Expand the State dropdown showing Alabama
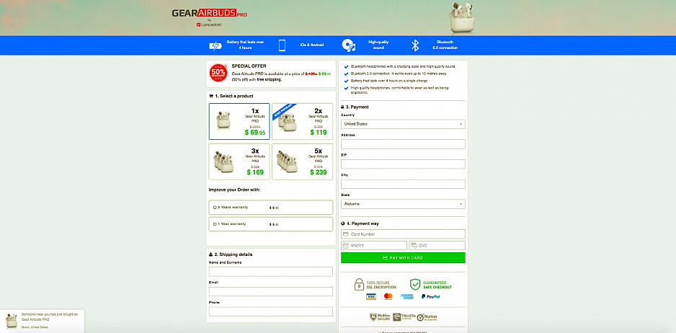Screen dimensions: 676x333 click(x=403, y=204)
